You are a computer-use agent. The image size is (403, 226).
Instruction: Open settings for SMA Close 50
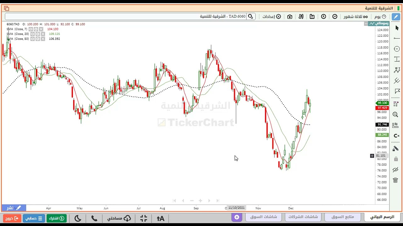tap(38, 39)
